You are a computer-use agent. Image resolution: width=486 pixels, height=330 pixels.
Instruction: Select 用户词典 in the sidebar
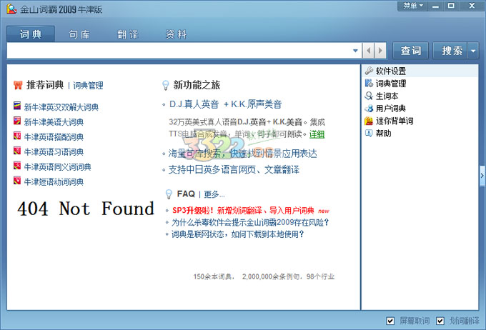(420, 109)
